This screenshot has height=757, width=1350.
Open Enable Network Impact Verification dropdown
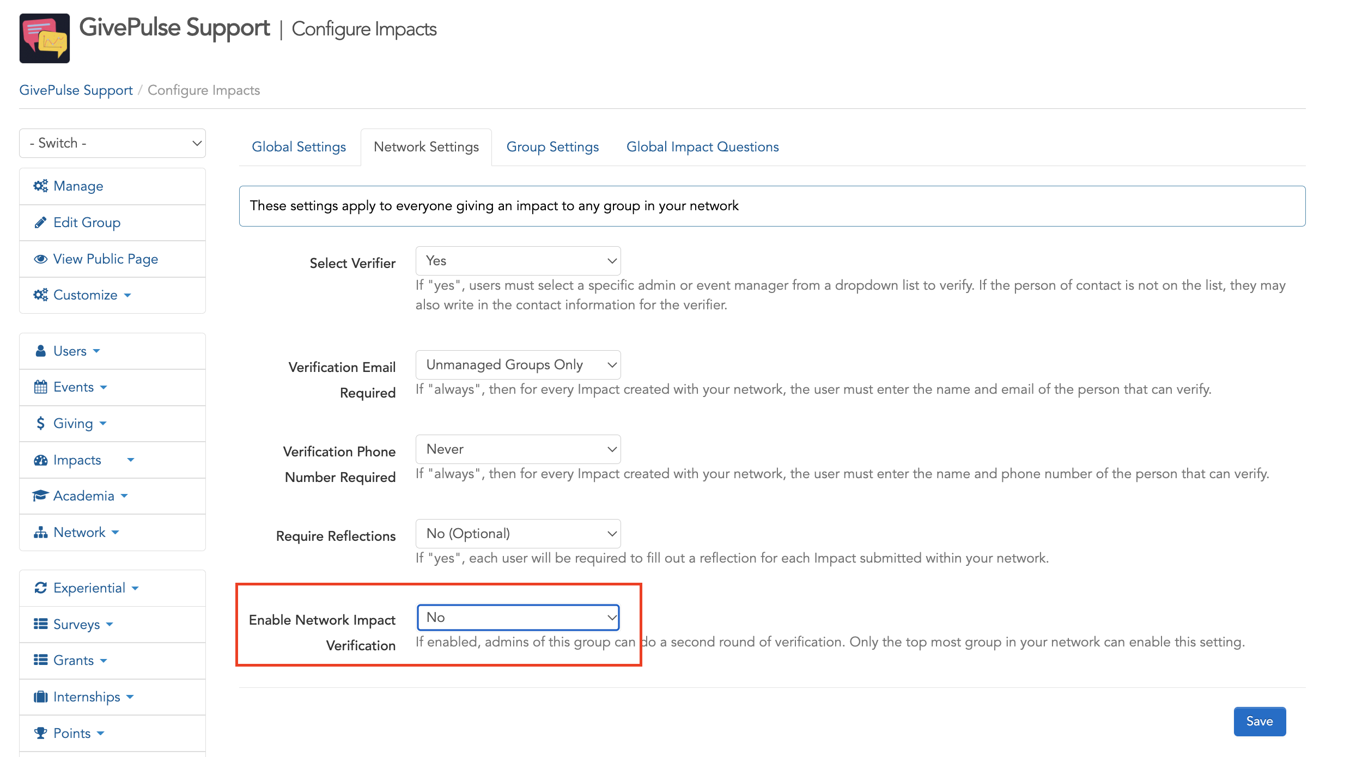point(518,618)
